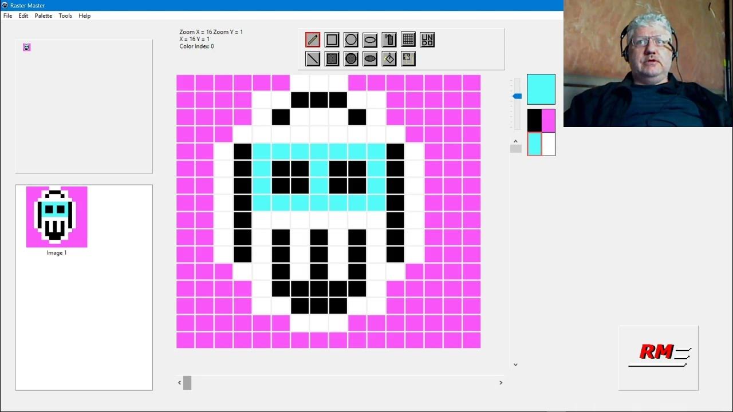Click the 'Color Index: 0' status text

tap(196, 46)
